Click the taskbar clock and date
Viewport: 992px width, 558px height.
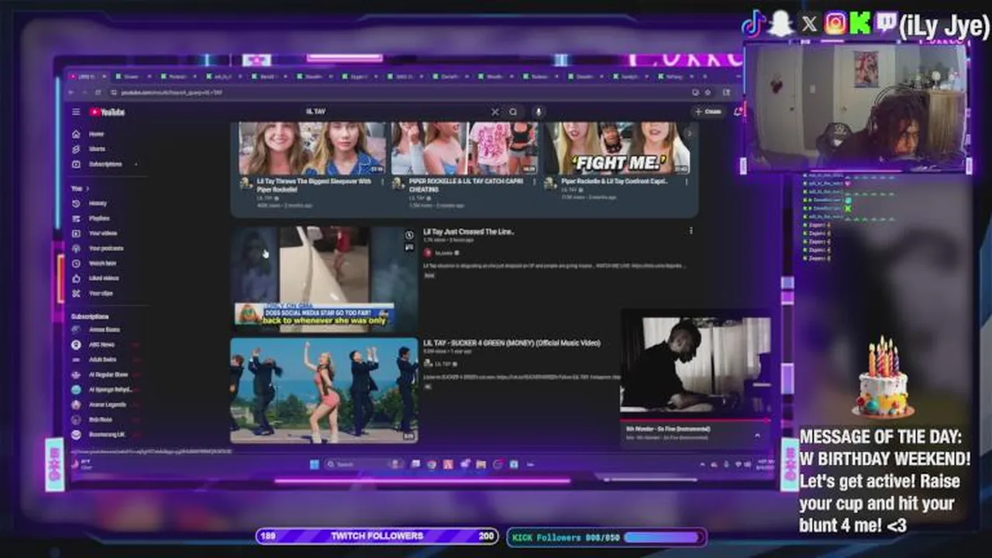click(x=763, y=464)
